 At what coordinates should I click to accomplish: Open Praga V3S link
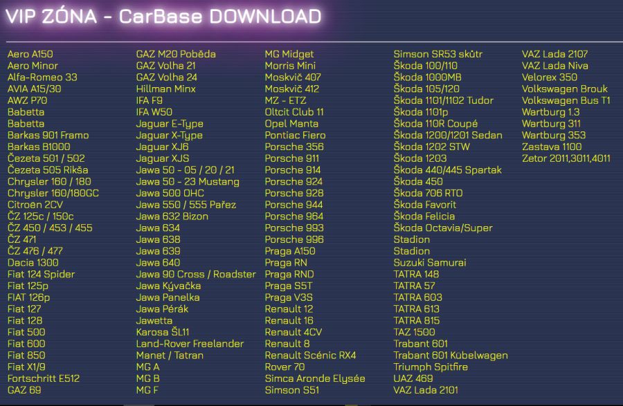[x=289, y=297]
